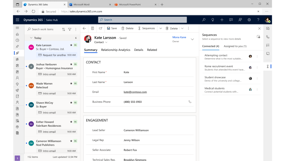Open the assistant lightbulb icon
The image size is (285, 161).
pyautogui.click(x=213, y=20)
